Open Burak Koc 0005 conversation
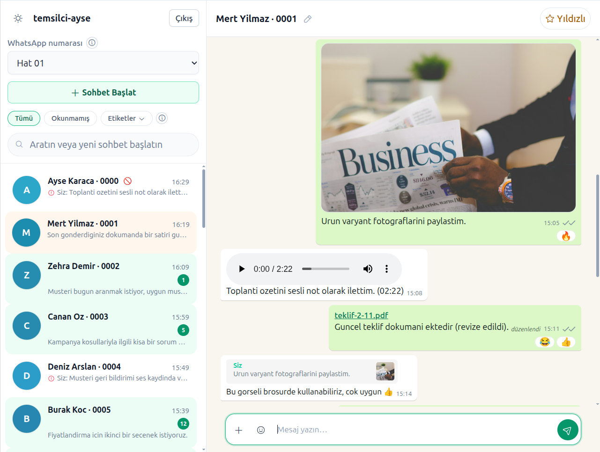The image size is (600, 452). 101,422
